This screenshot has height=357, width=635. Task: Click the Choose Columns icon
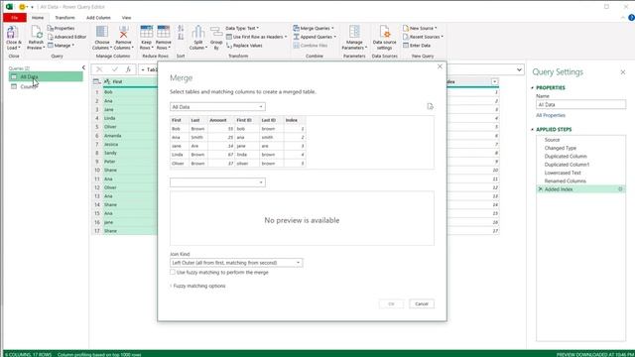tap(101, 32)
